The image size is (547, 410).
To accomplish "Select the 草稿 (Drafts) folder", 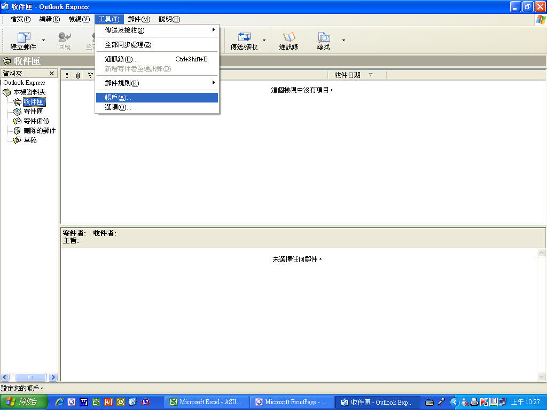I will pyautogui.click(x=30, y=140).
